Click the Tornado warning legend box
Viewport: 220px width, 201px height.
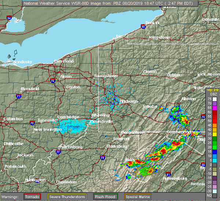[x=32, y=197]
